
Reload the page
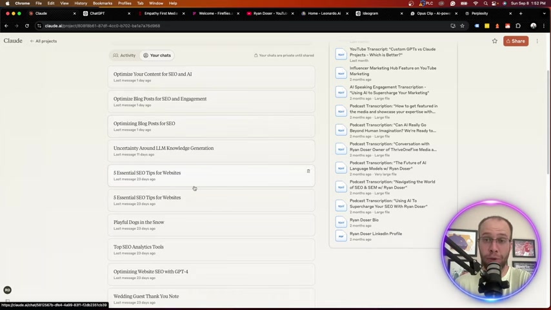coord(27,26)
